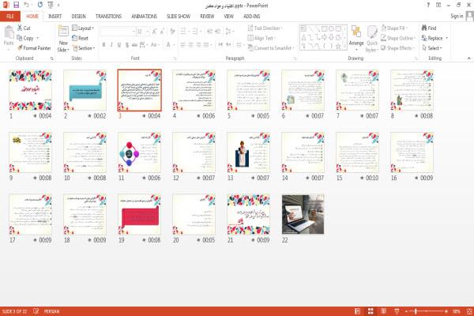Toggle Underline formatting
The image size is (474, 316).
click(119, 45)
